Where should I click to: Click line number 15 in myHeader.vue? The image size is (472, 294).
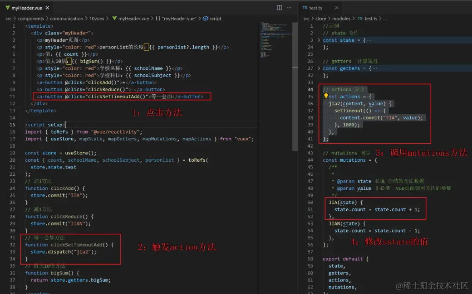tap(12, 125)
